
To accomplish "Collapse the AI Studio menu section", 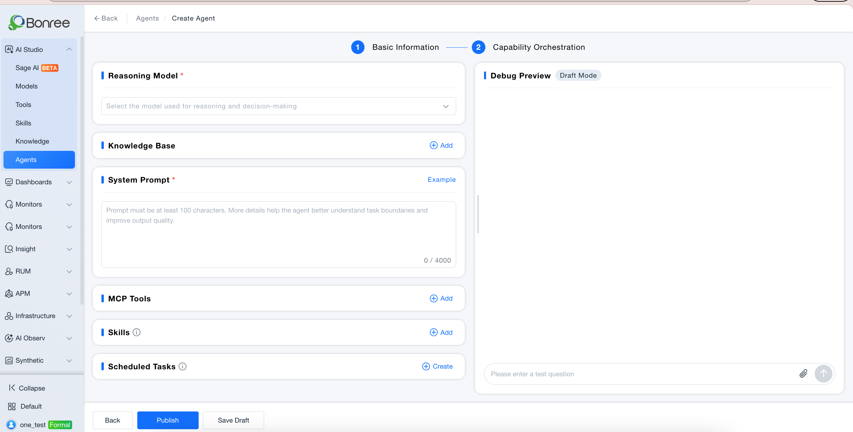I will point(69,49).
